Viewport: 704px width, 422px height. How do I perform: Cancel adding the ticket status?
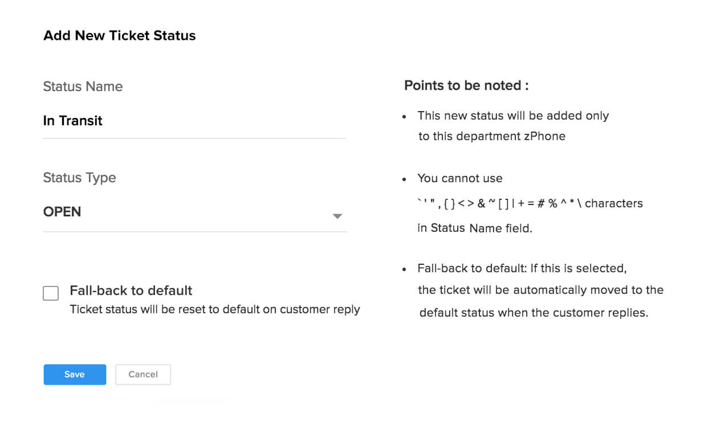(x=143, y=374)
